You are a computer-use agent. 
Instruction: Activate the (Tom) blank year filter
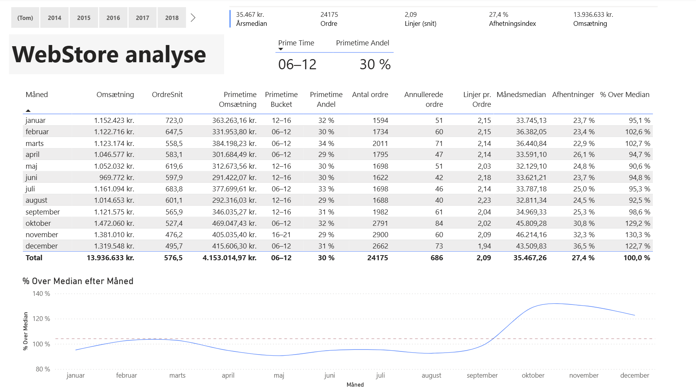coord(25,17)
